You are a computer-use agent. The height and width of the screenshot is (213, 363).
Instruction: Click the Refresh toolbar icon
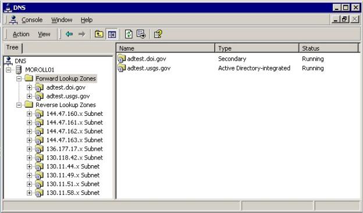coord(129,34)
